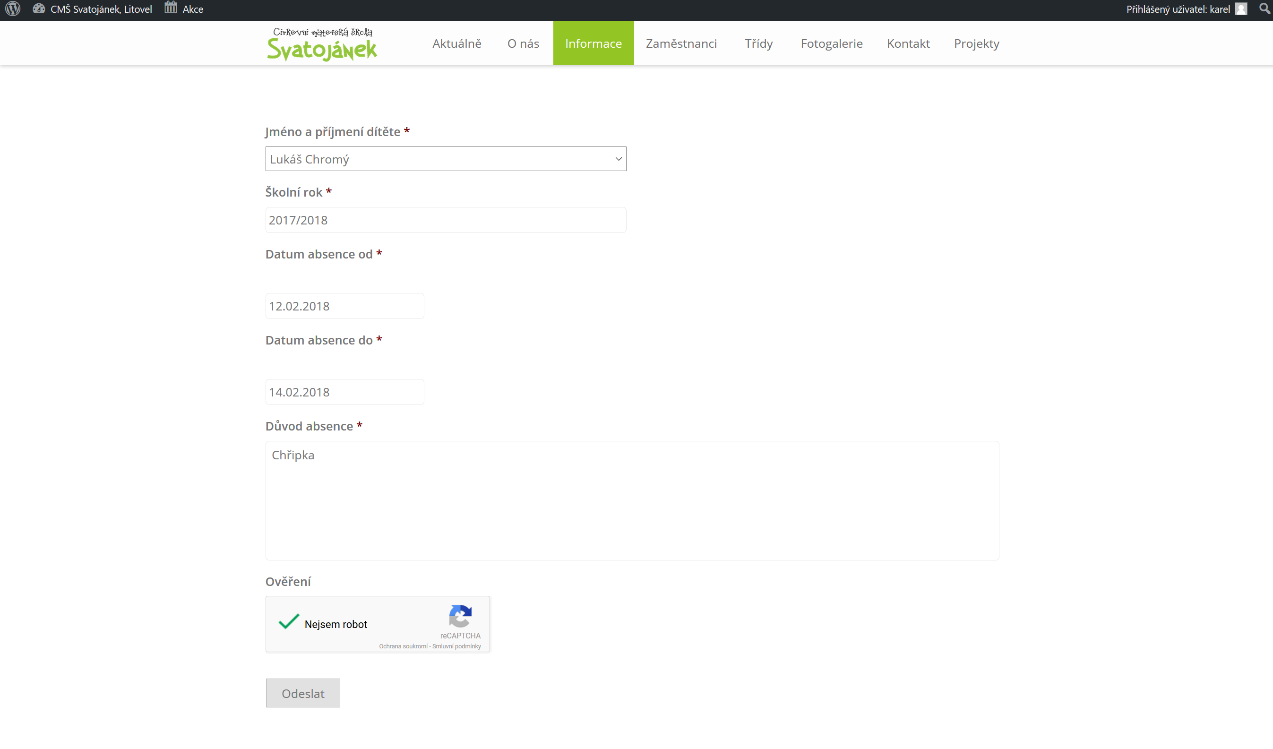Click into Důvod absence text area
The width and height of the screenshot is (1273, 749).
coord(632,500)
